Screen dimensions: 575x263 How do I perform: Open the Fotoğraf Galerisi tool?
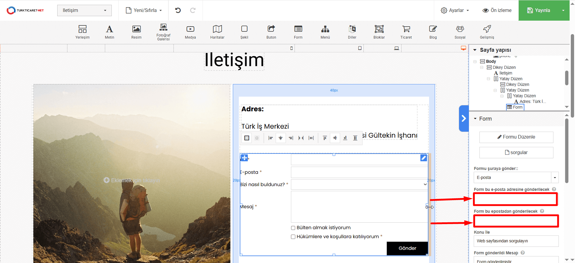(x=163, y=32)
